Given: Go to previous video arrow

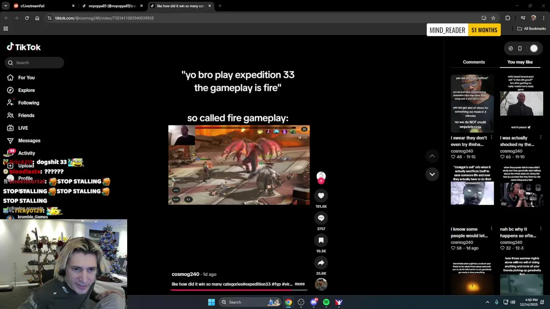Looking at the screenshot, I should click(x=432, y=156).
